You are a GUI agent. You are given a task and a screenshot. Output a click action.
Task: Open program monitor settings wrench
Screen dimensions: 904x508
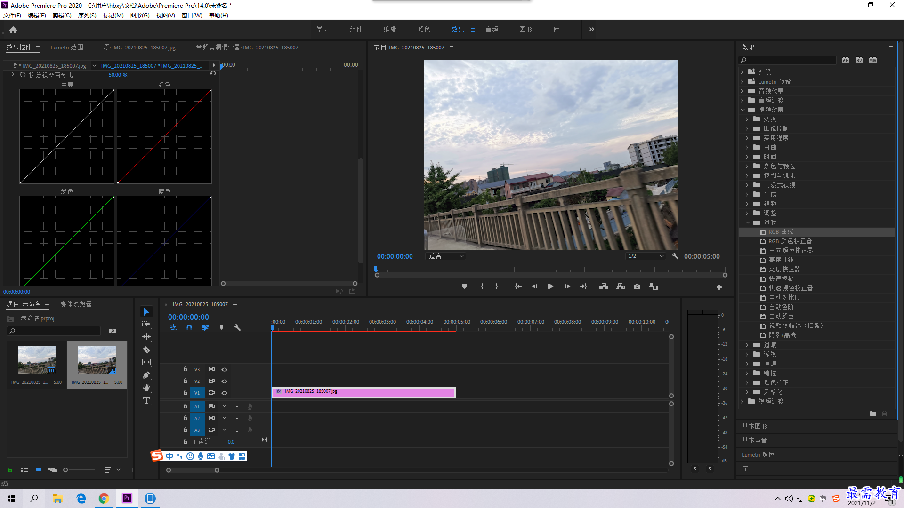[x=675, y=256]
